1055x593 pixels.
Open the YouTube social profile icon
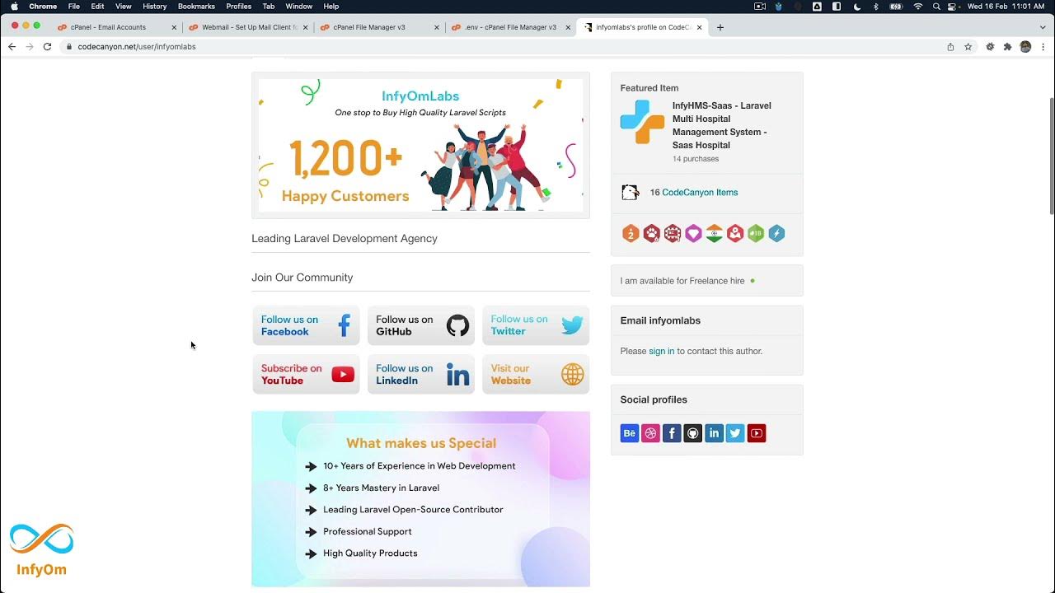click(757, 433)
